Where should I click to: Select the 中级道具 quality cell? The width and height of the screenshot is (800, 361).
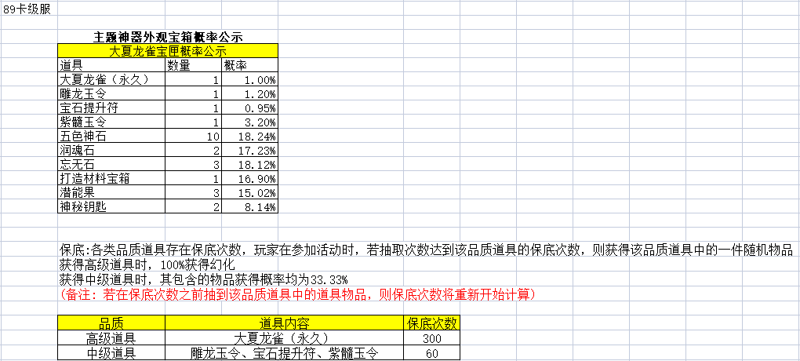pos(111,353)
